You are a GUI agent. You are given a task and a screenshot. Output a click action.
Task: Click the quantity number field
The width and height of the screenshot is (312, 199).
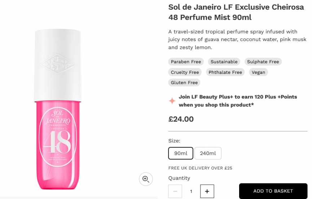[x=191, y=191]
